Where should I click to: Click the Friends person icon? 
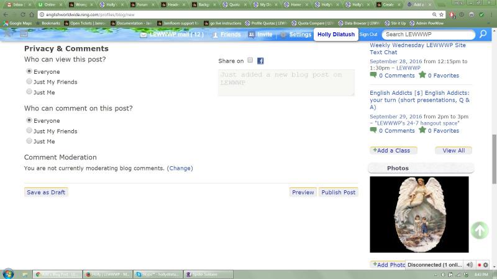[215, 35]
